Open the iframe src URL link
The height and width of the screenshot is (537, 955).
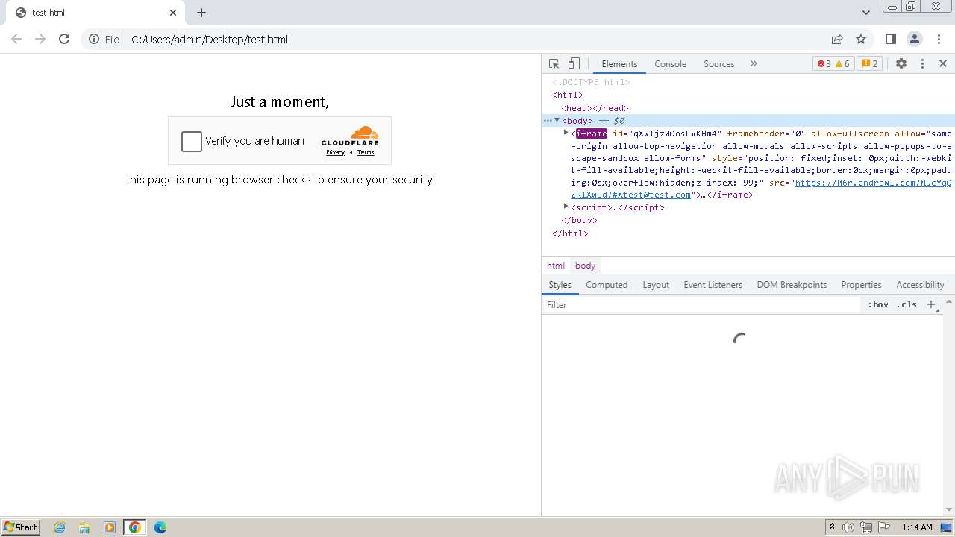(x=761, y=189)
